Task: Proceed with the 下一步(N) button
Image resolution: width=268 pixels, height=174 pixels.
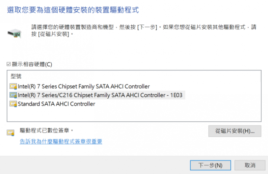Action: click(210, 165)
